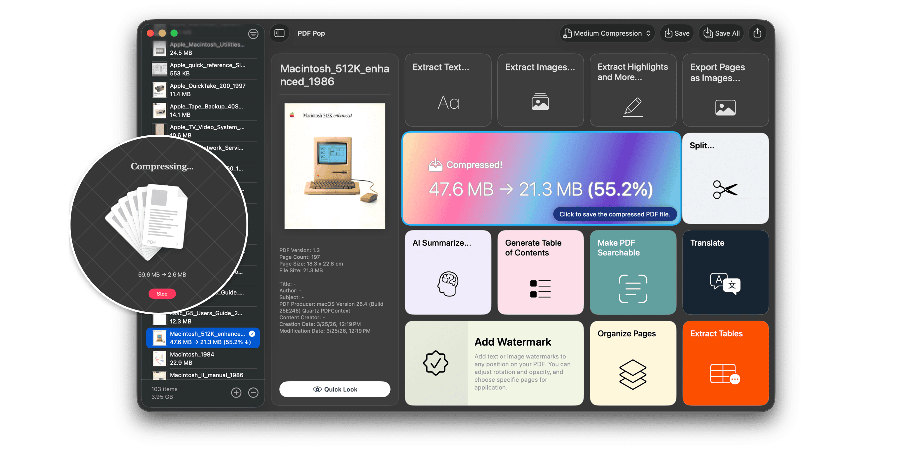Click the remove file minus icon
912x450 pixels.
[253, 392]
